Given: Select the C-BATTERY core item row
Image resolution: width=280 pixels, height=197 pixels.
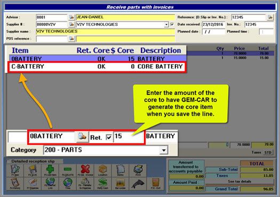Looking at the screenshot, I should [97, 67].
